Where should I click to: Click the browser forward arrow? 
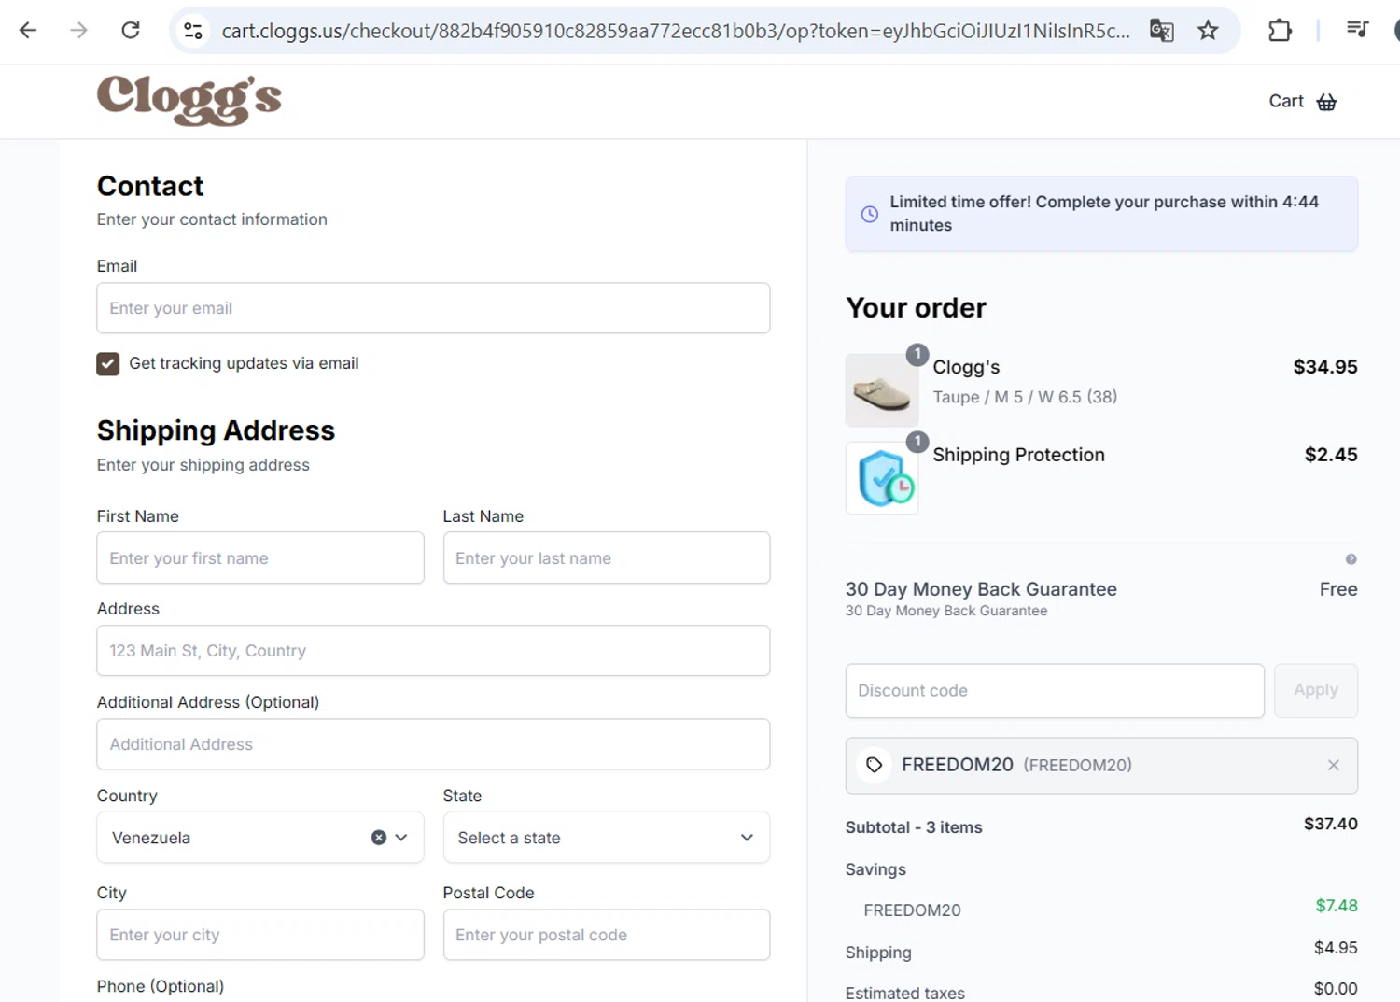79,31
